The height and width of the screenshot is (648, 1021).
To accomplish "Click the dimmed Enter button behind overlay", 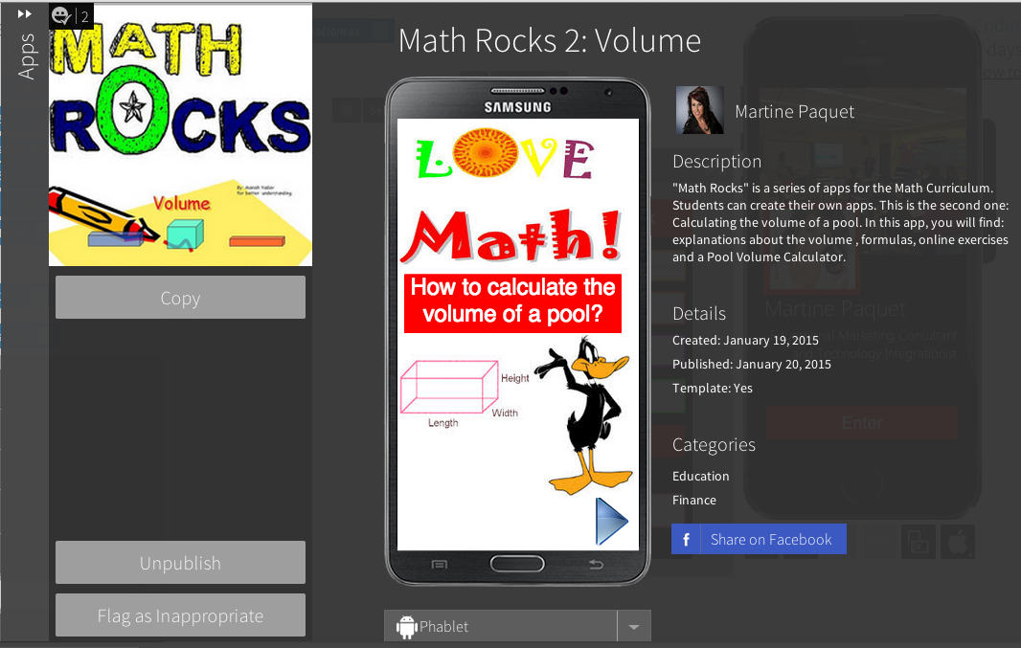I will point(861,423).
